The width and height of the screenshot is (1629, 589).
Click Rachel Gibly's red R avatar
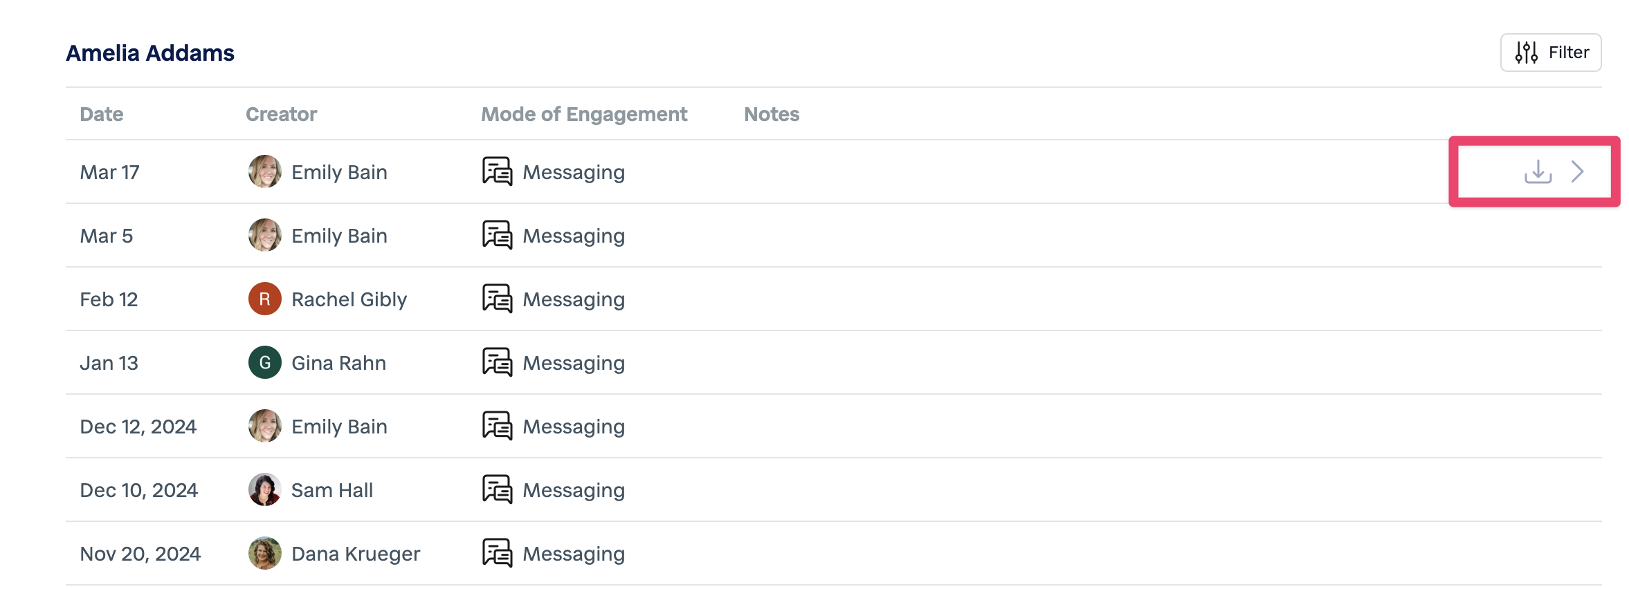click(264, 299)
